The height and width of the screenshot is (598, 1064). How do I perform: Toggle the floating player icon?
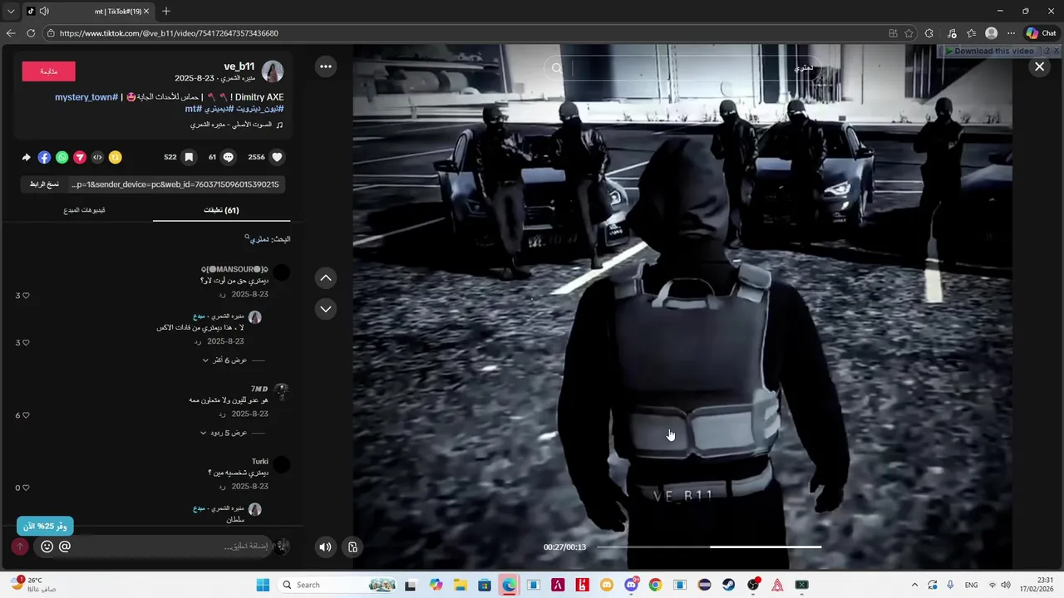tap(352, 547)
